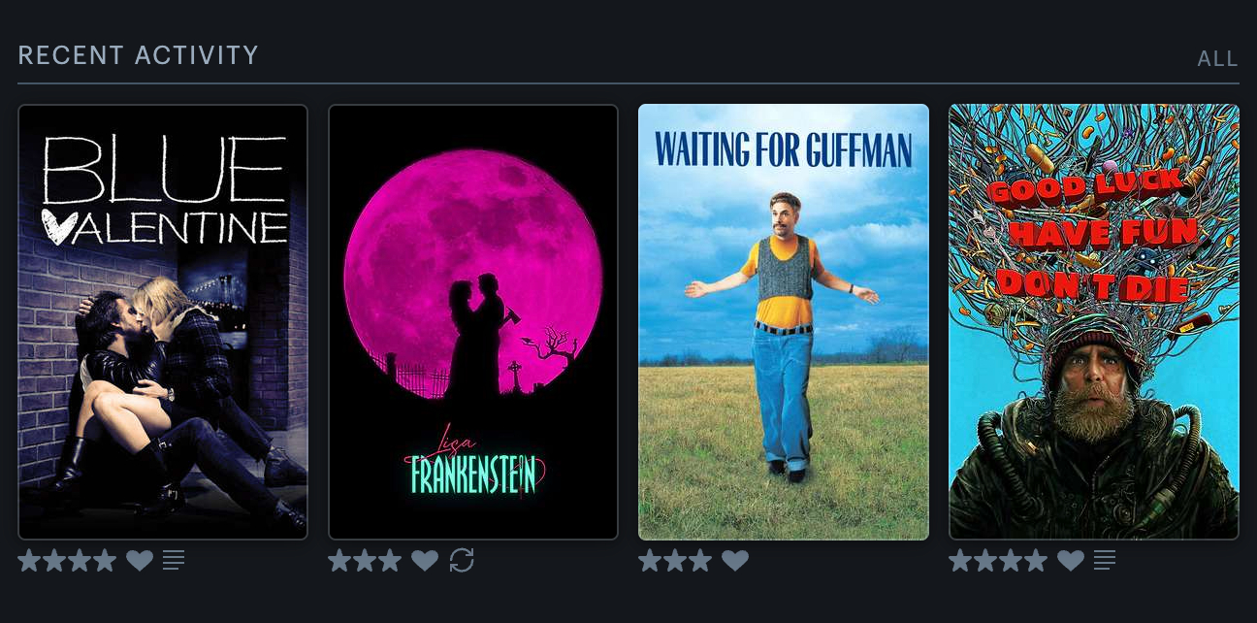Click the heart icon under Lisa Frankenstein

[x=425, y=560]
